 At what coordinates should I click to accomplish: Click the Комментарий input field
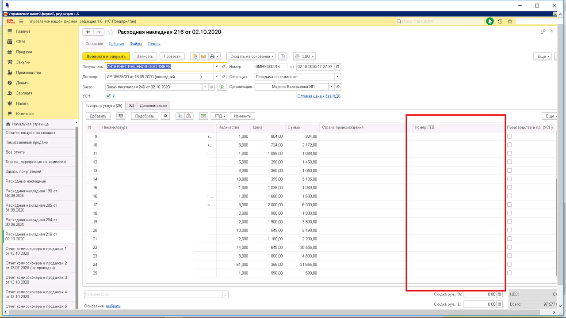(153, 294)
